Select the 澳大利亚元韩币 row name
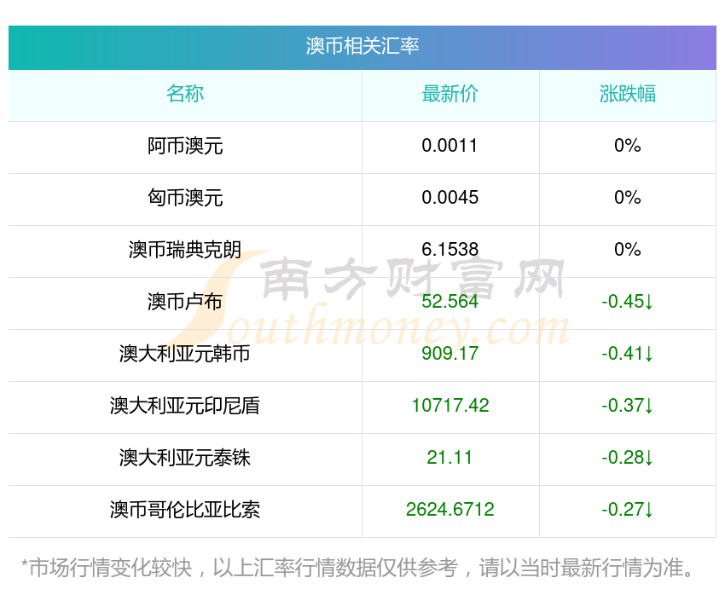This screenshot has width=725, height=595. [x=185, y=354]
